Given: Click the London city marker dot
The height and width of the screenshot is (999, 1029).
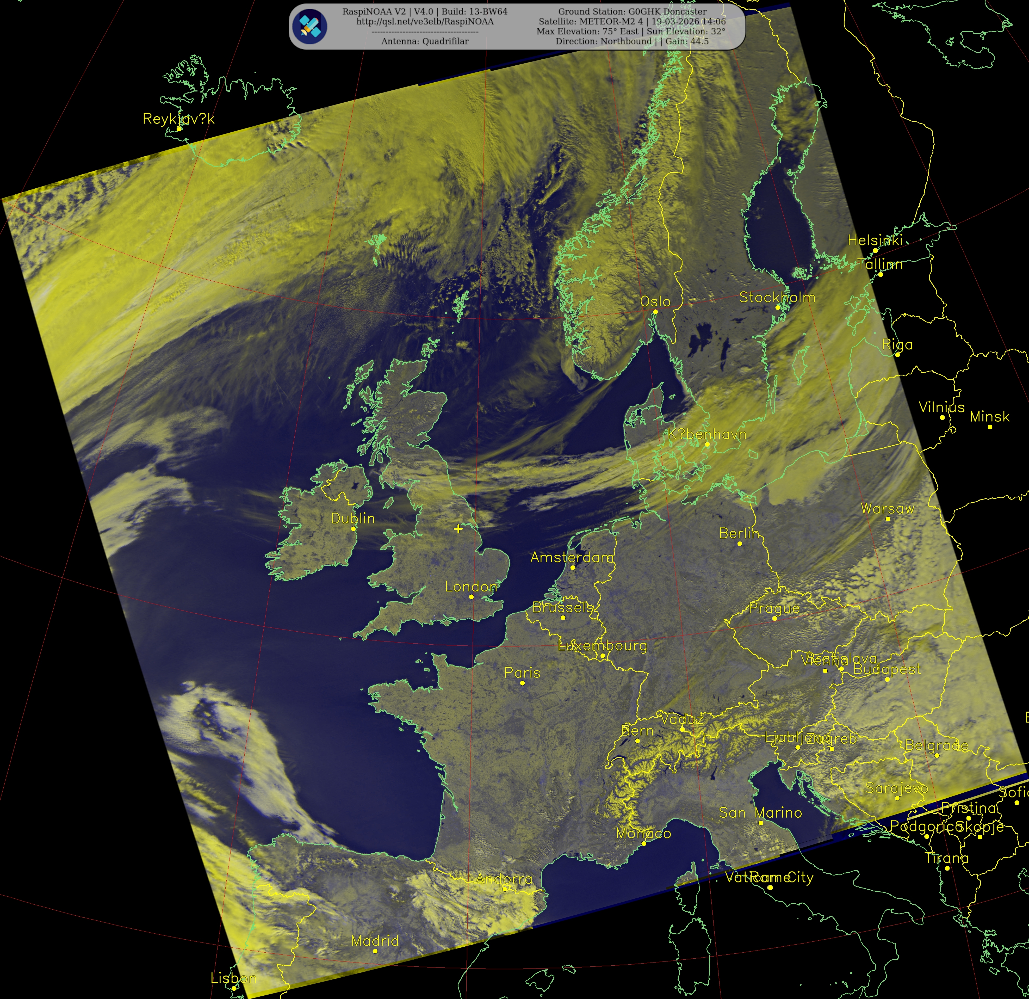Looking at the screenshot, I should [x=471, y=597].
